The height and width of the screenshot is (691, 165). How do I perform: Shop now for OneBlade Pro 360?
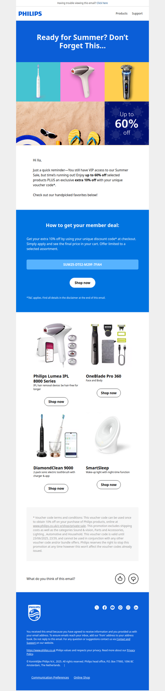pyautogui.click(x=108, y=393)
